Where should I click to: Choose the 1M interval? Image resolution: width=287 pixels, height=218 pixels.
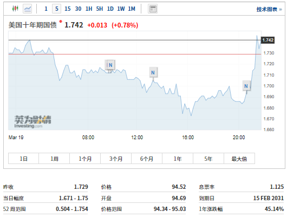tap(132, 9)
